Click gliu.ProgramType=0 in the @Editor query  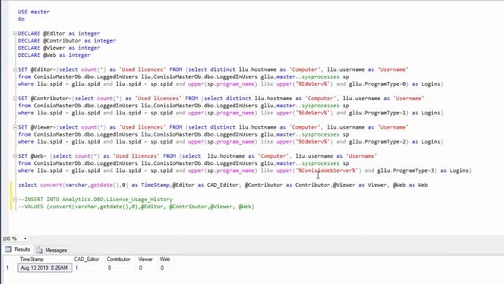pyautogui.click(x=377, y=84)
